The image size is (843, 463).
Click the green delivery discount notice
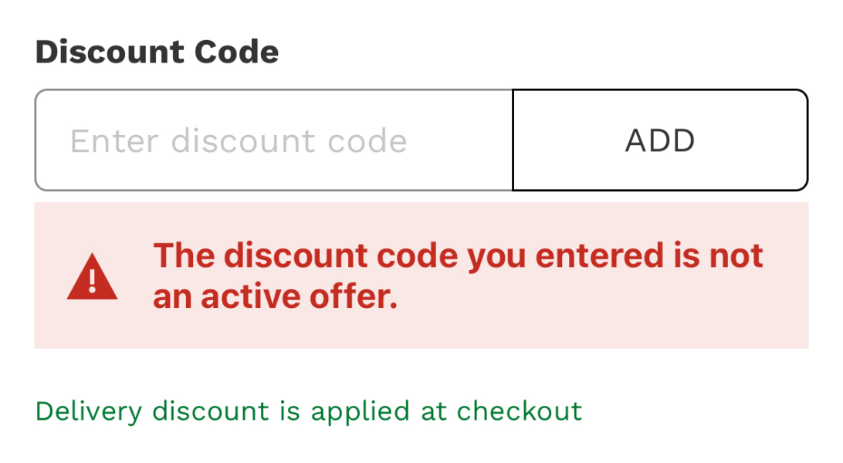coord(309,411)
